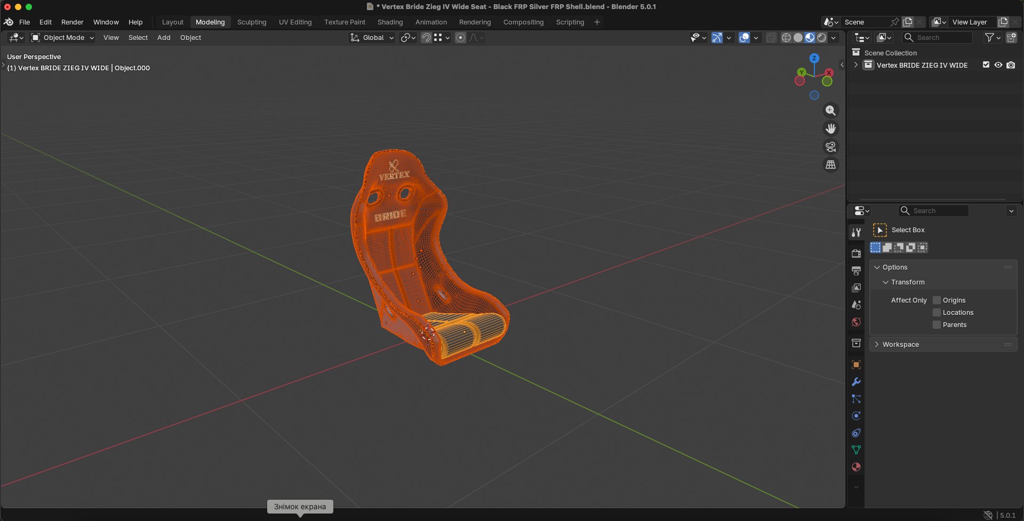
Task: Open the viewport shading options dropdown arrow
Action: (834, 38)
